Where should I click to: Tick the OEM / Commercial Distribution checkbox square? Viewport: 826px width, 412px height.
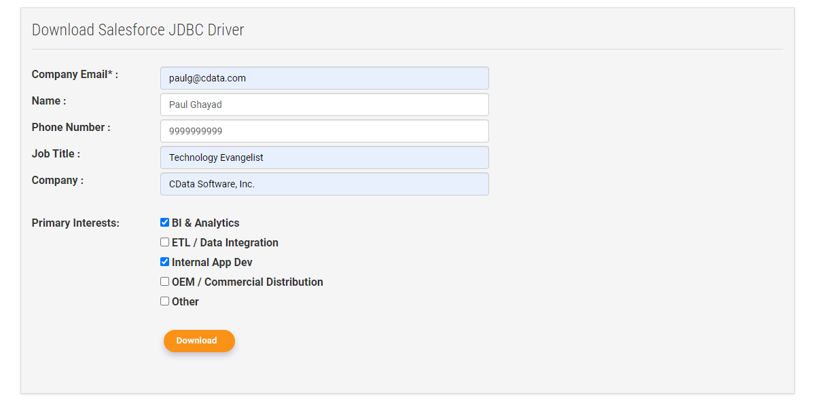[x=164, y=282]
